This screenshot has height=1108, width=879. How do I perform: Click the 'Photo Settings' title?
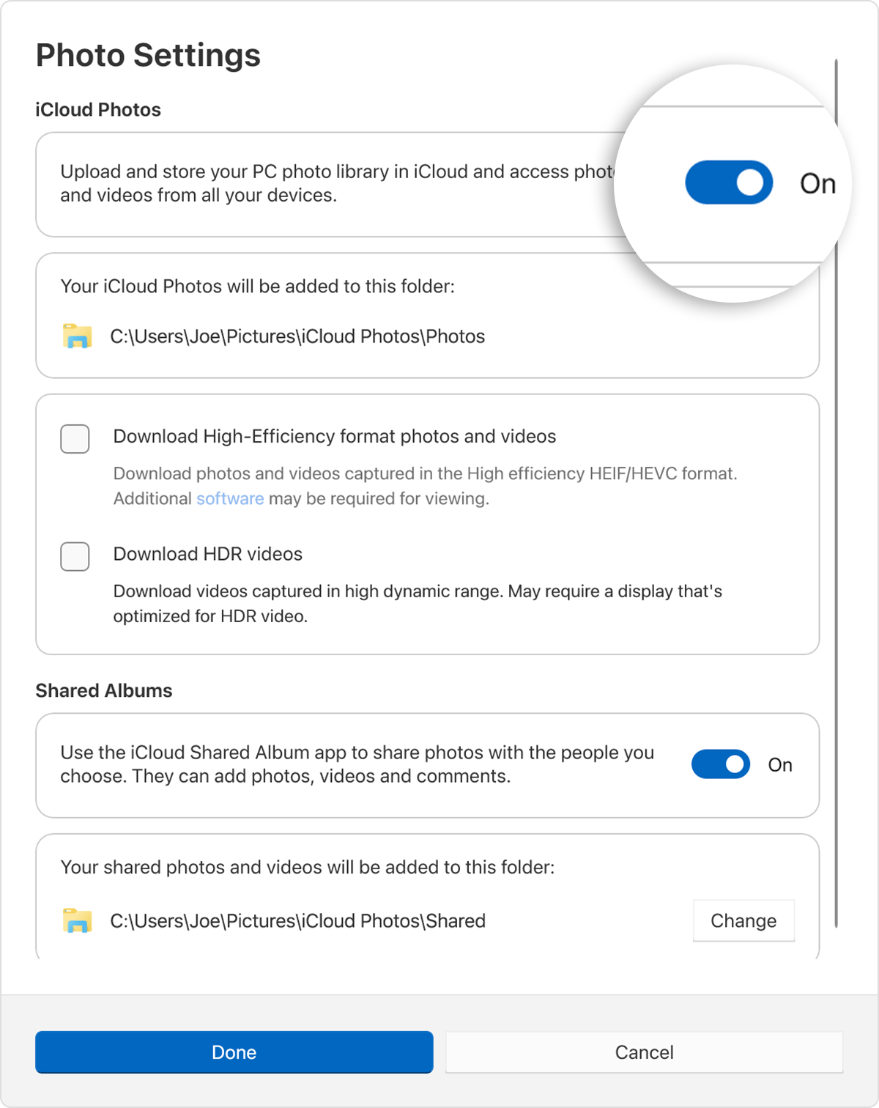point(148,55)
